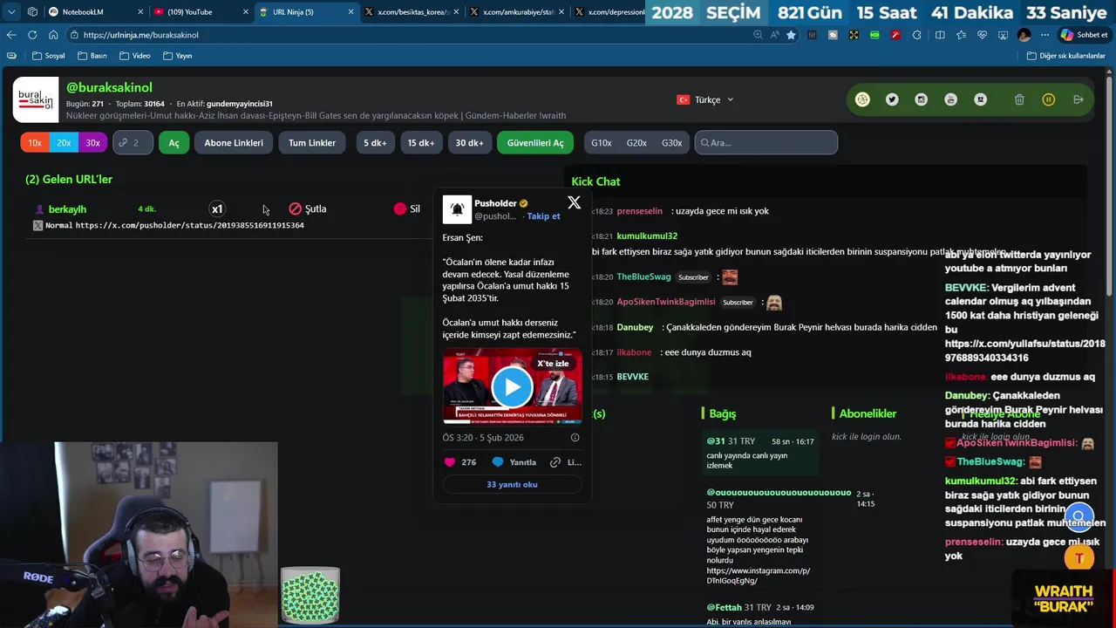Open the browser tab search chevron
Screen dimensions: 1116x628
click(10, 11)
